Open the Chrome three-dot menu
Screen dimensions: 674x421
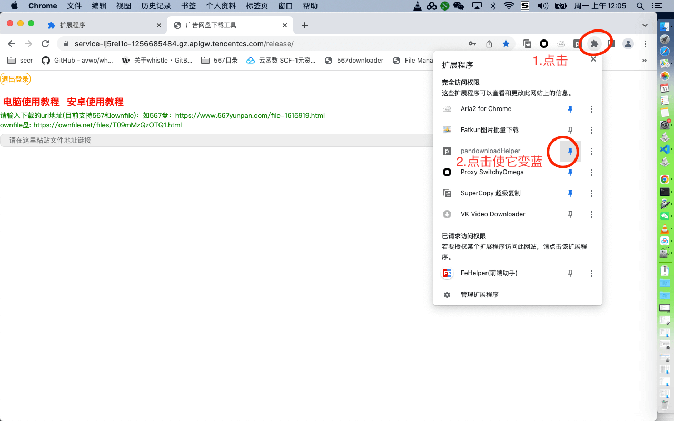click(x=645, y=44)
